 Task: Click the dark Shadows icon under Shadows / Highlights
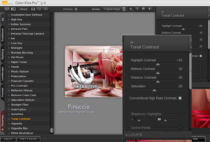point(133,119)
